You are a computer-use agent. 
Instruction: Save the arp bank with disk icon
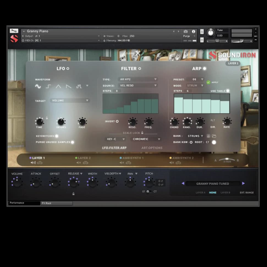(208, 136)
